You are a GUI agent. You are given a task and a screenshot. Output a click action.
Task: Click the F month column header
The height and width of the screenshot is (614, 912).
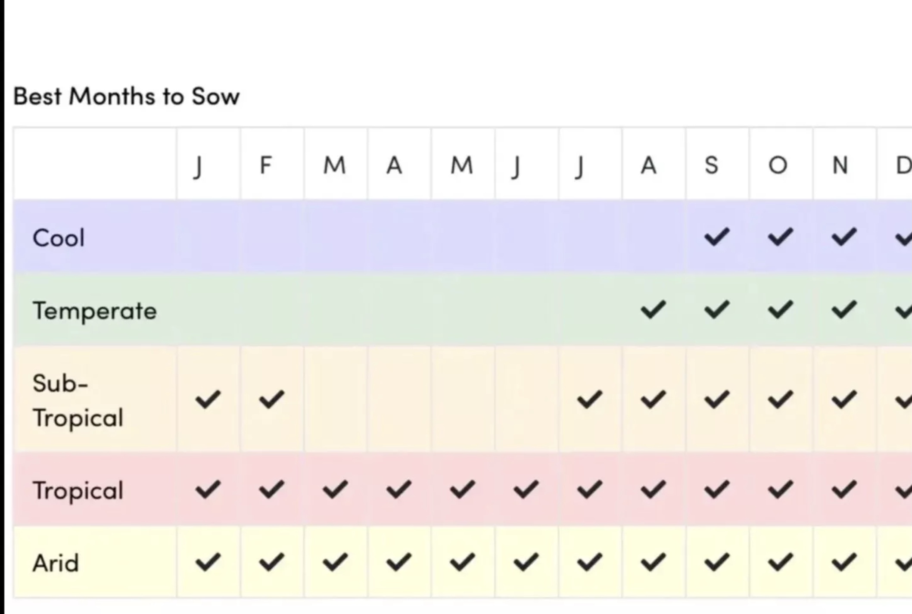266,165
